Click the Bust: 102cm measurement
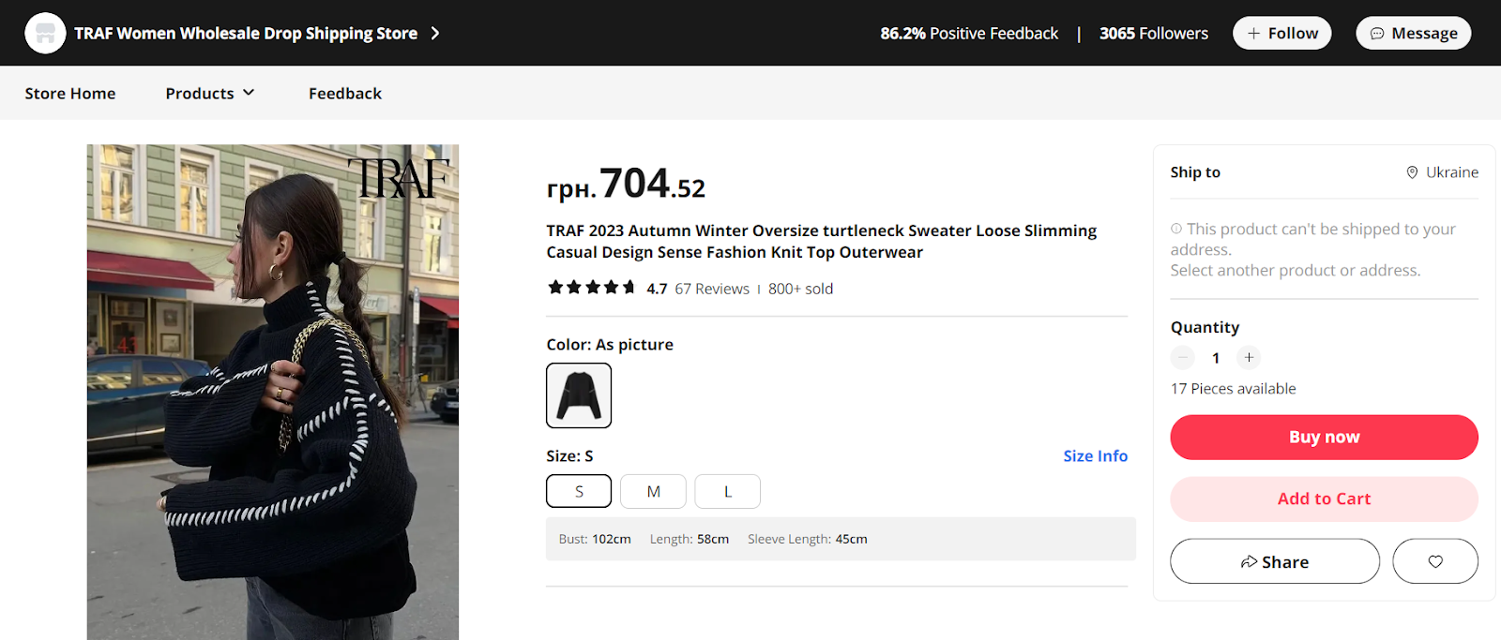Viewport: 1501px width, 640px height. coord(595,539)
